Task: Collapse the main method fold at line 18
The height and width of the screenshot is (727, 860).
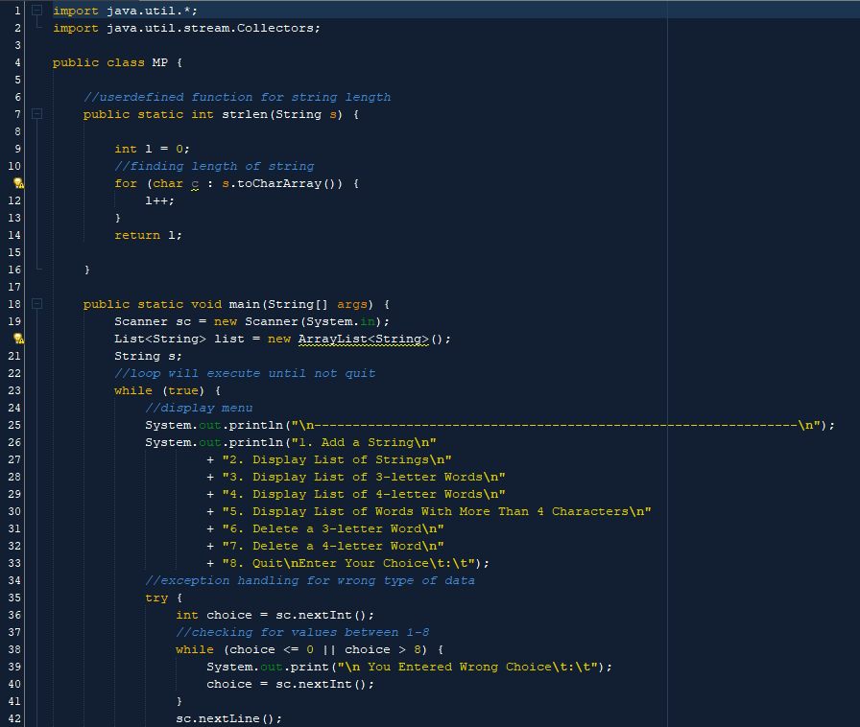Action: click(x=36, y=303)
